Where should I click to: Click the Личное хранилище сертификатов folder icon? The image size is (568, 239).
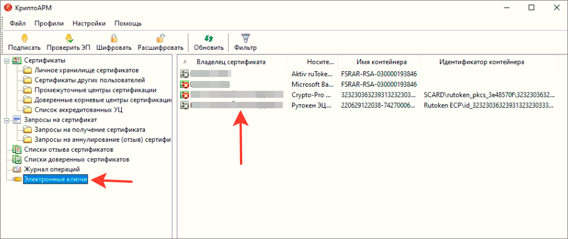click(28, 70)
